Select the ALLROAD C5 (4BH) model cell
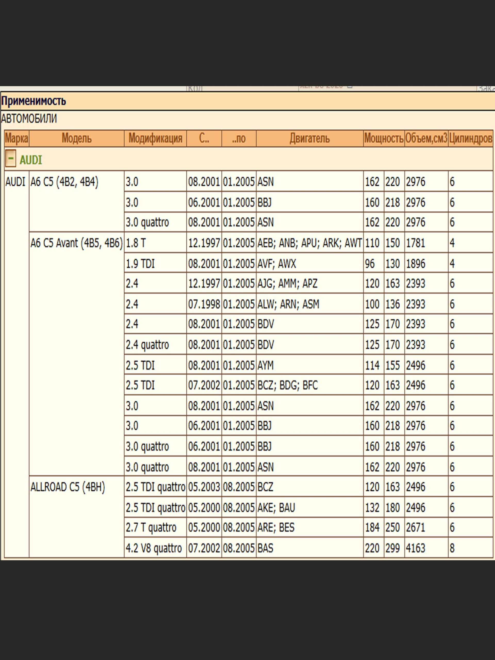Image resolution: width=495 pixels, height=660 pixels. (x=68, y=487)
